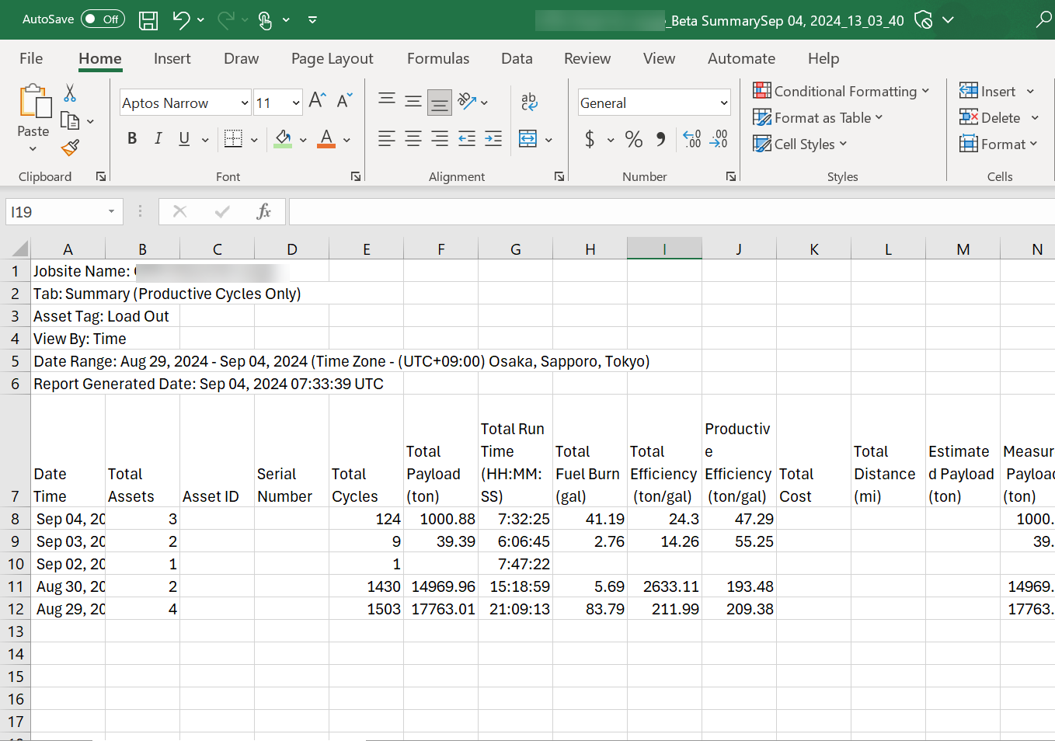Click Increase Font Size icon

point(317,100)
